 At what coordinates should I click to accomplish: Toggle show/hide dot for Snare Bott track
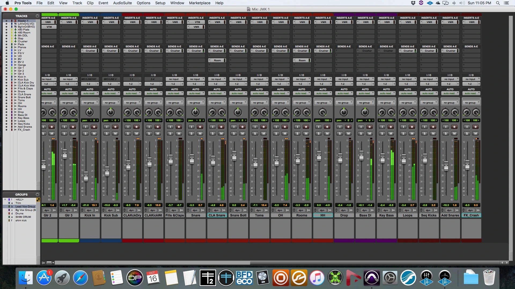click(x=6, y=97)
